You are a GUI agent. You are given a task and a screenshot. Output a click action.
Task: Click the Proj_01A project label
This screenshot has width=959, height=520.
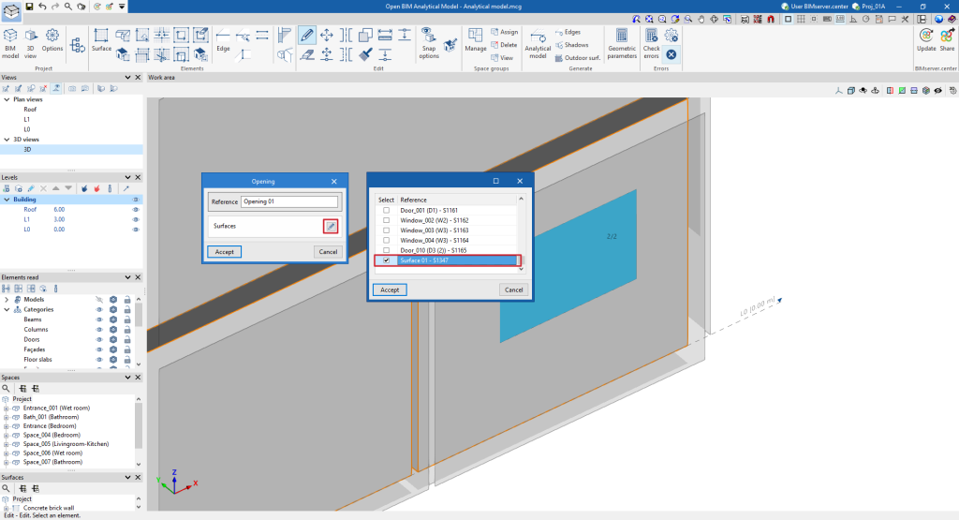pyautogui.click(x=874, y=7)
